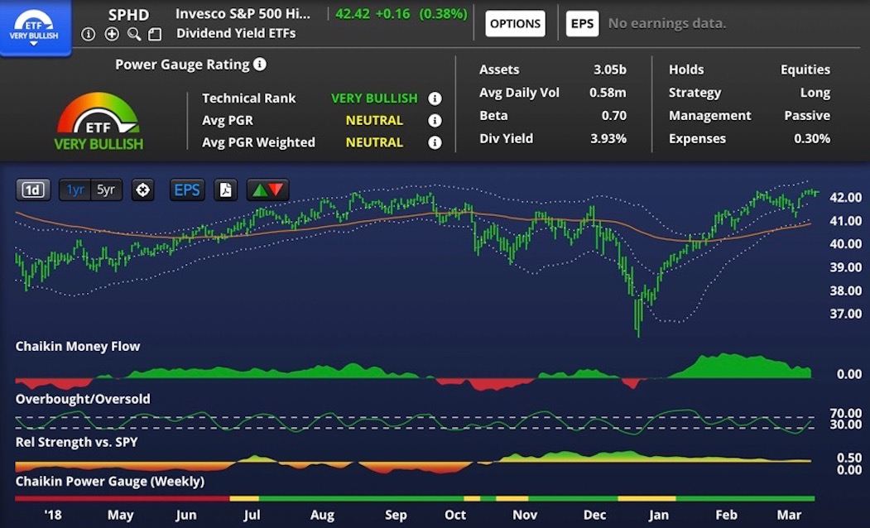Toggle the blue EPS chart overlay button
This screenshot has width=870, height=528.
[x=187, y=190]
